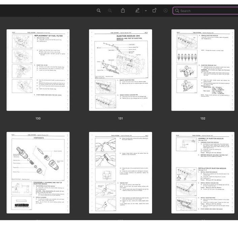Image resolution: width=238 pixels, height=238 pixels.
Task: Click the circled A annotate icon
Action: click(x=166, y=10)
